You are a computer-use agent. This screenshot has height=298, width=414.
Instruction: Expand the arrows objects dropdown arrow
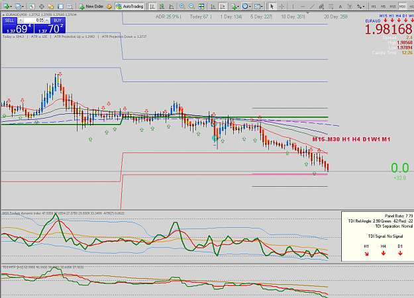(x=364, y=7)
